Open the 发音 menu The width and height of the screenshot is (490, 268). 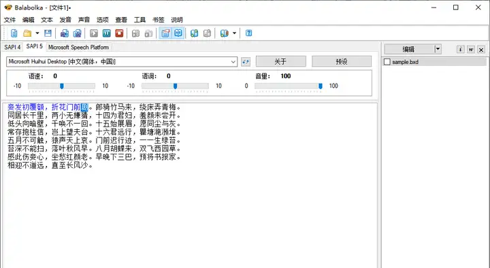pos(65,20)
